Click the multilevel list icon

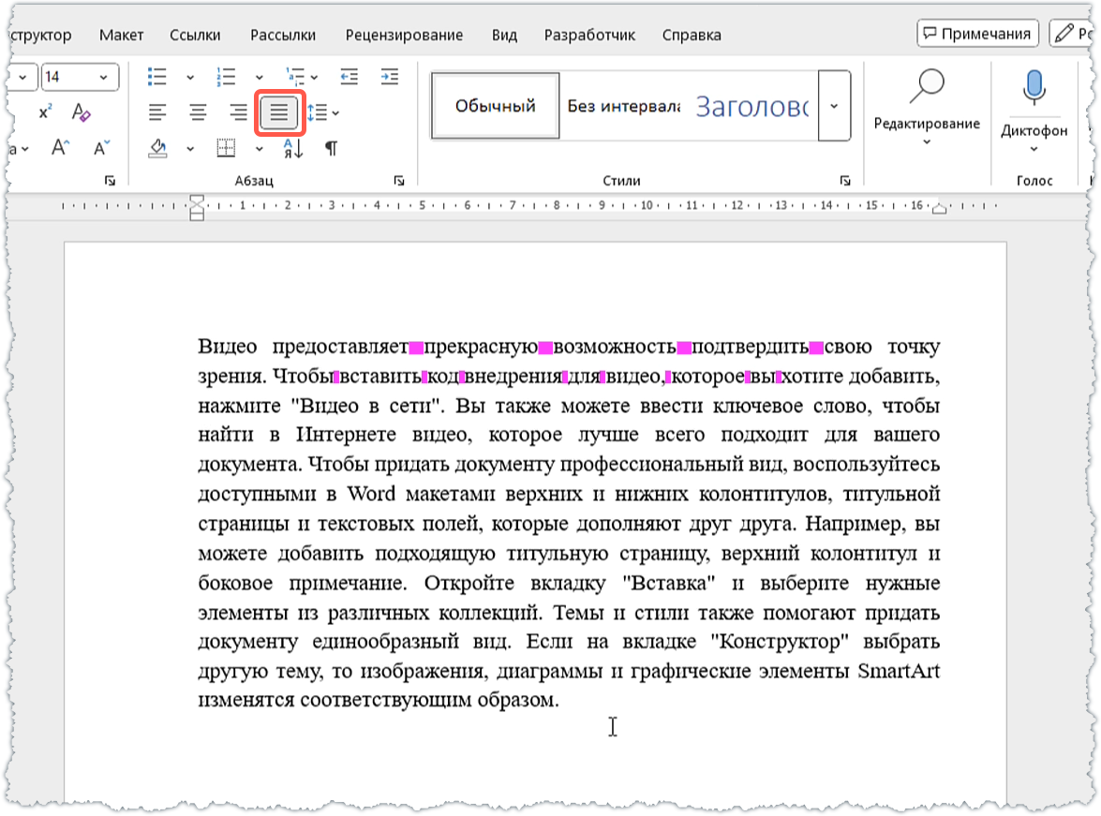click(x=295, y=77)
